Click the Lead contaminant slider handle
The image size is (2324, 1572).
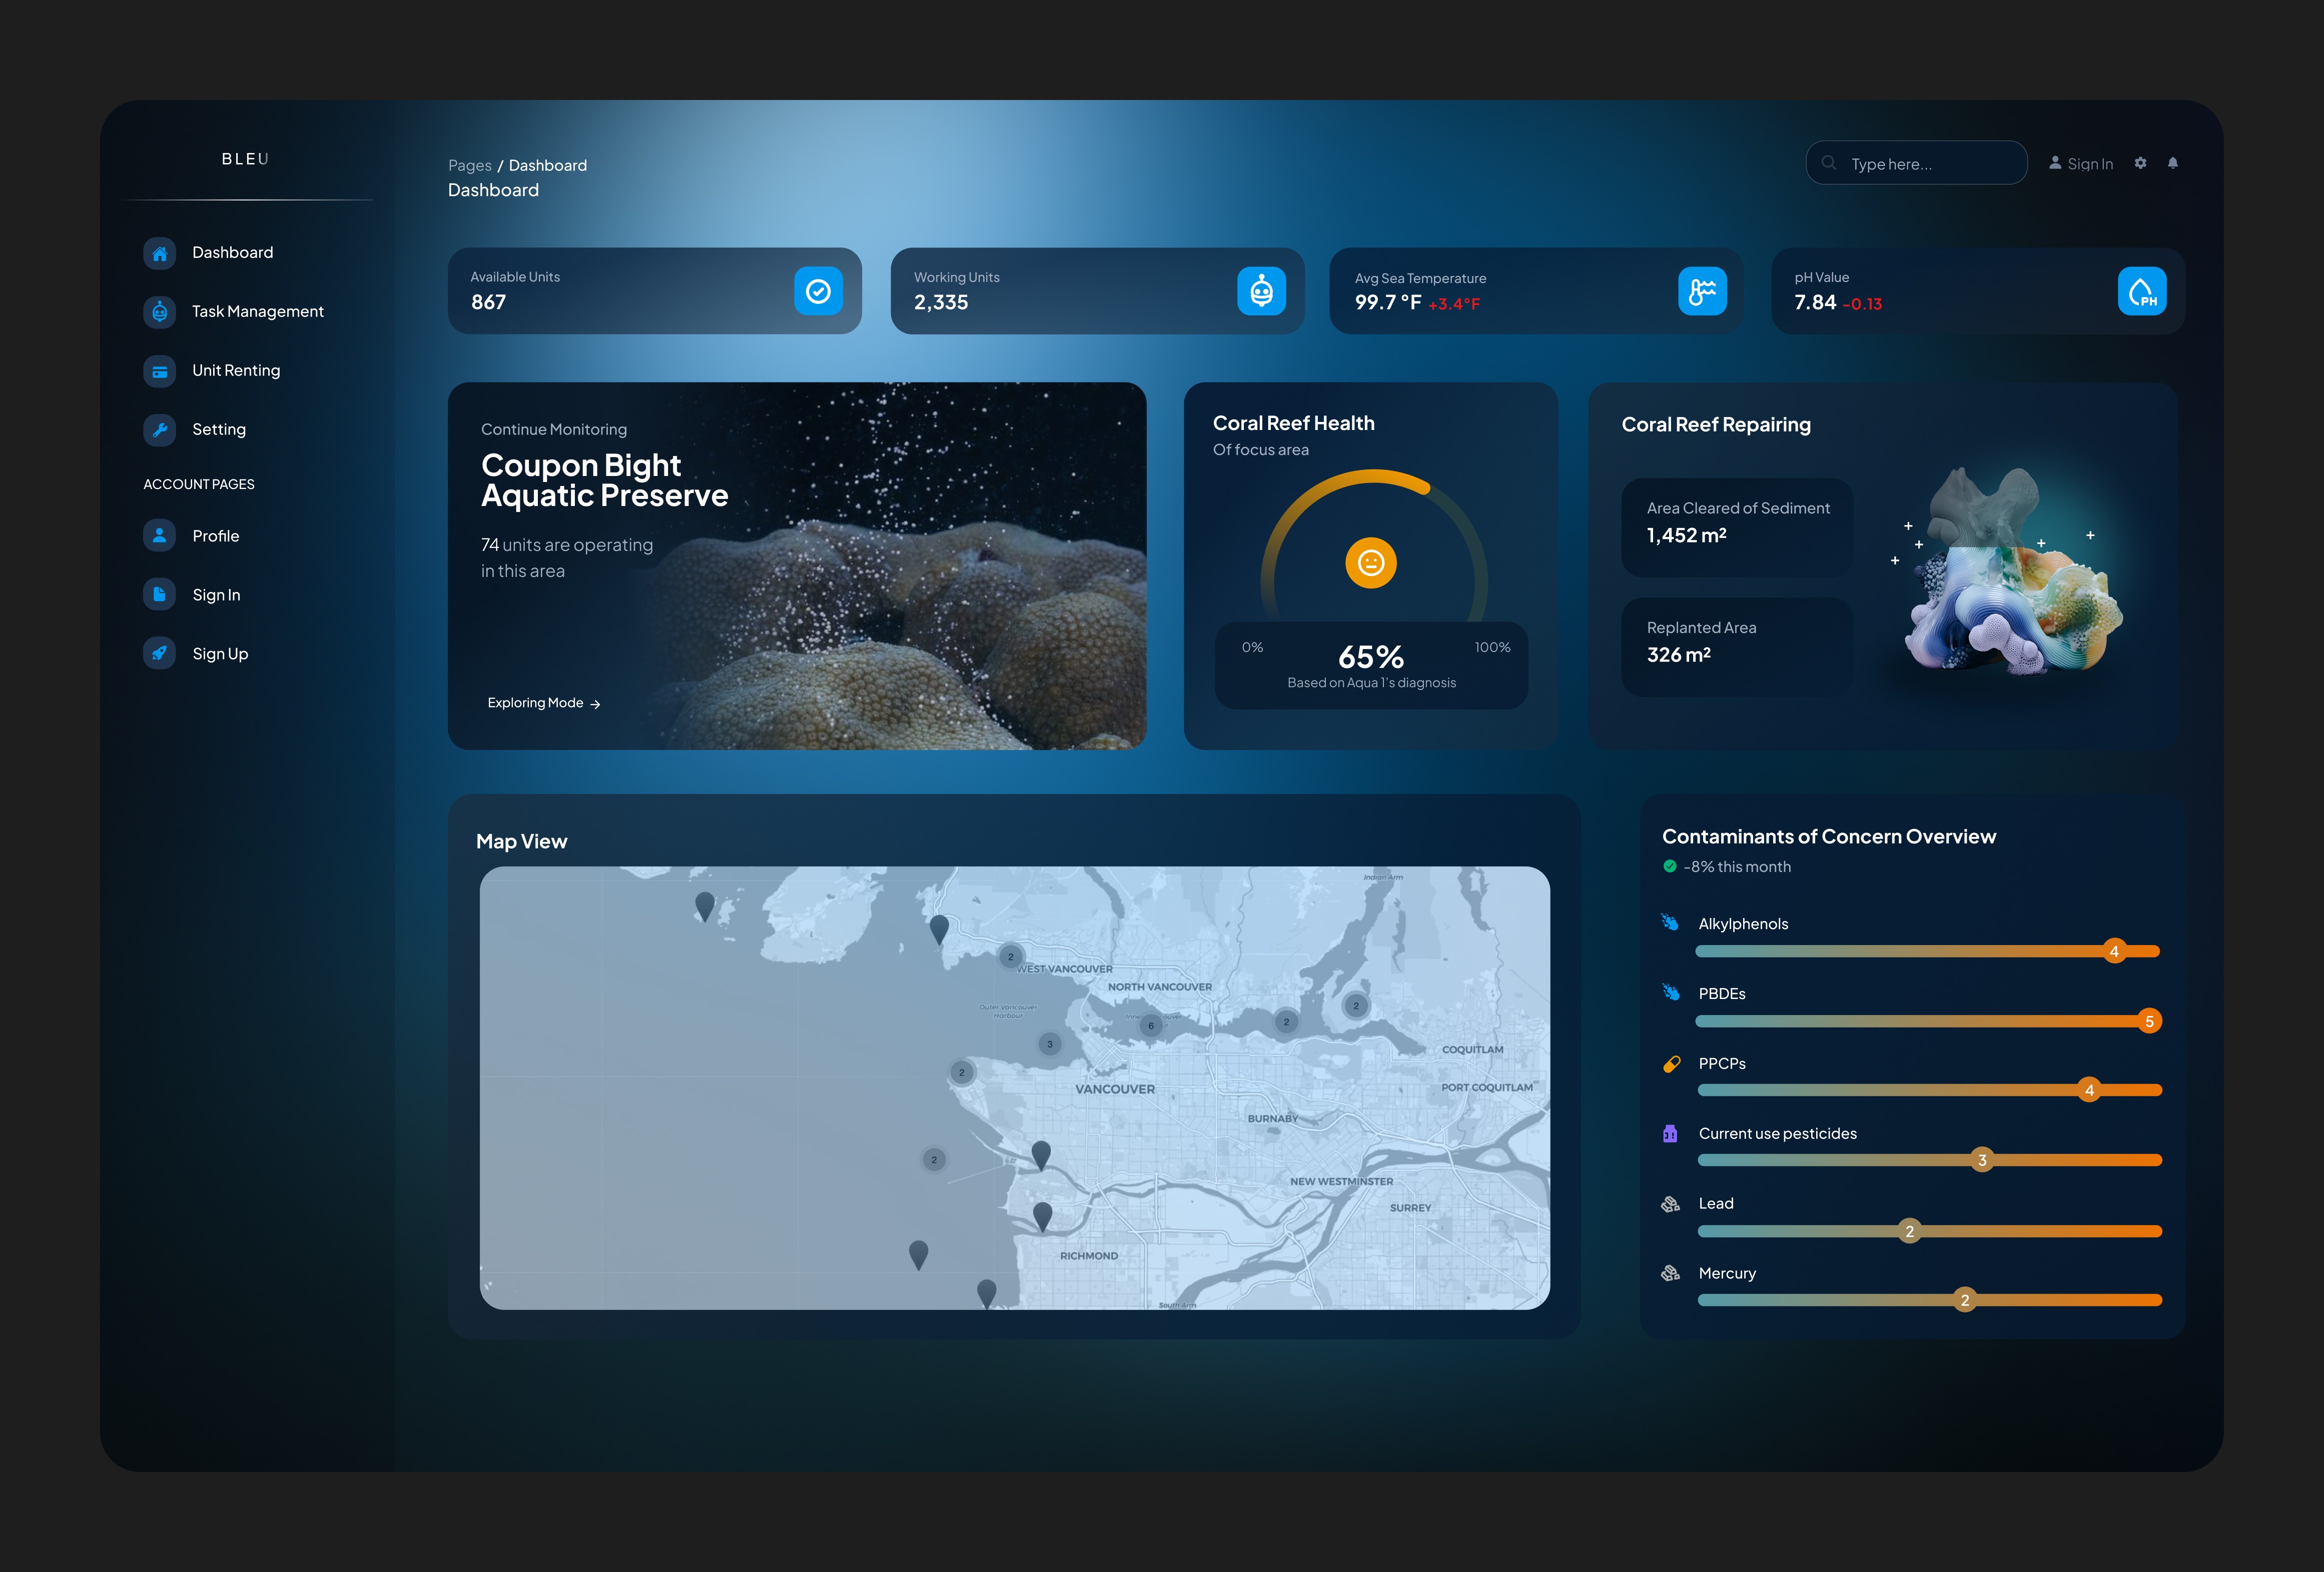tap(1909, 1231)
